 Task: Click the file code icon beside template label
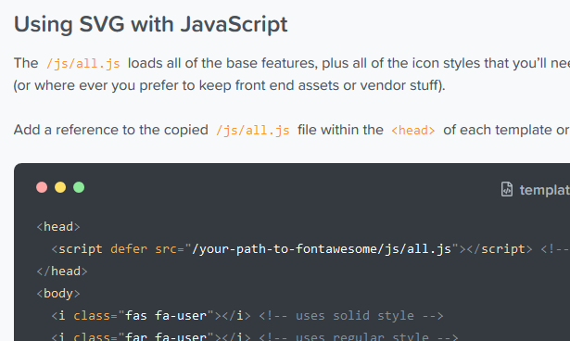click(x=507, y=189)
